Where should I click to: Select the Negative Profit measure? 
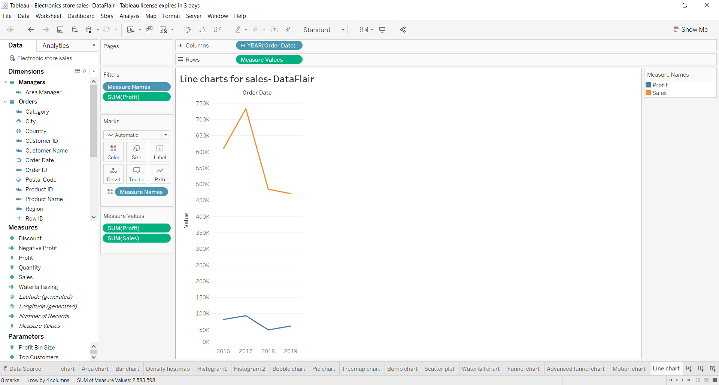[38, 248]
